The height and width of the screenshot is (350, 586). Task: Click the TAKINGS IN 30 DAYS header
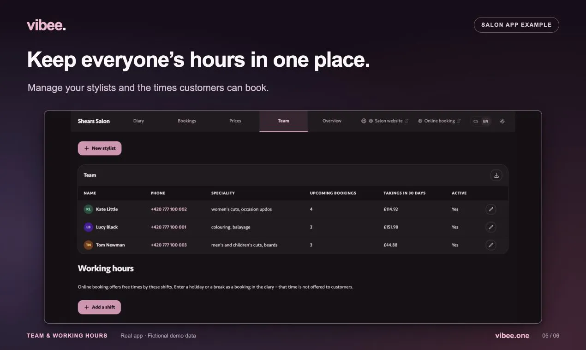405,193
